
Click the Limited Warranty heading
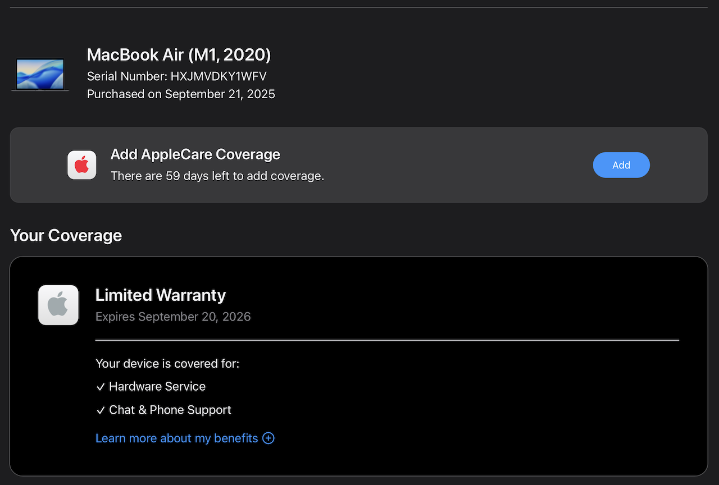pyautogui.click(x=161, y=295)
